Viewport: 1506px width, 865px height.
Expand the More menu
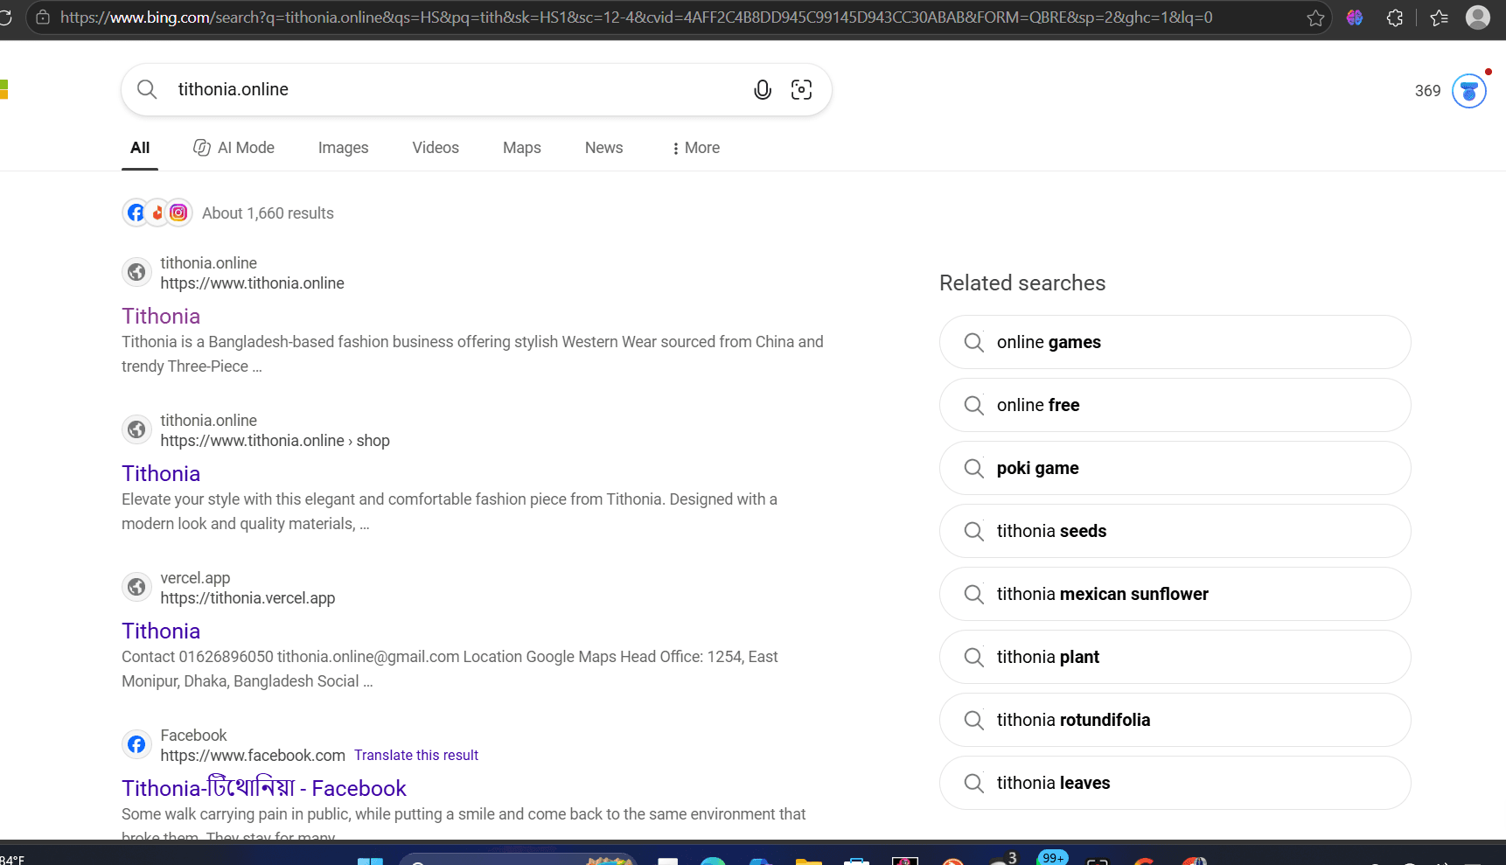[696, 148]
